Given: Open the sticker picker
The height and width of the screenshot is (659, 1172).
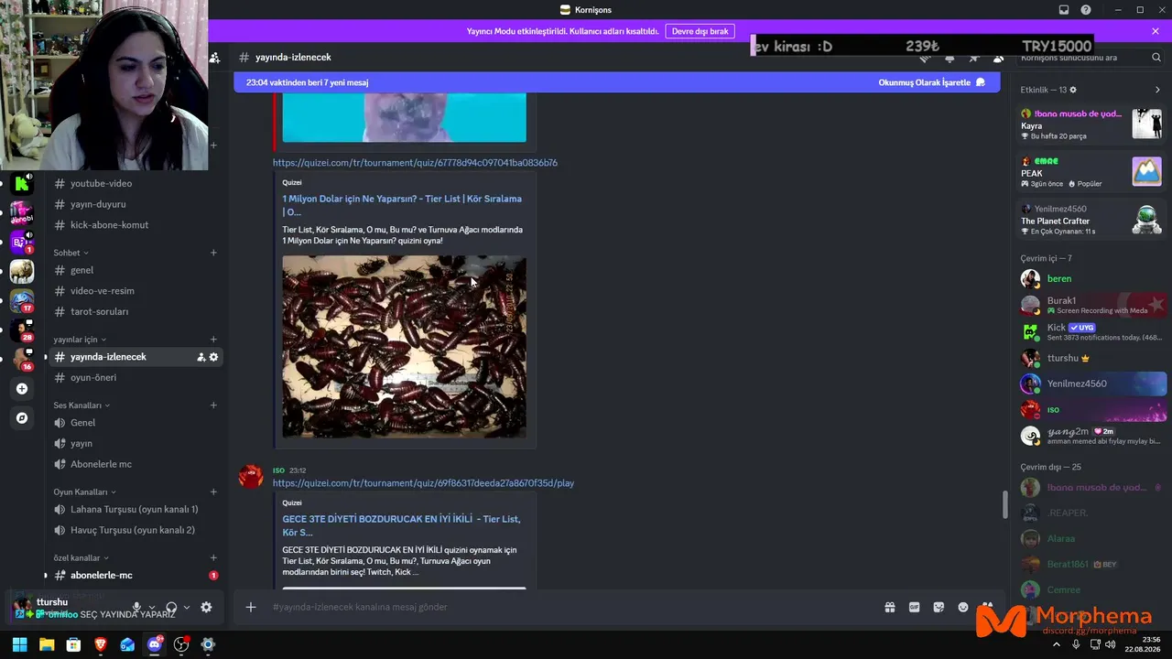Looking at the screenshot, I should (939, 607).
